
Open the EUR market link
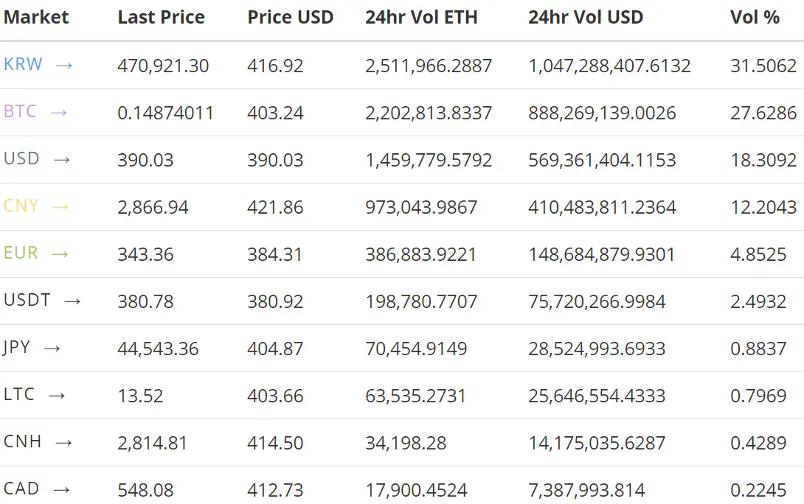click(x=21, y=253)
